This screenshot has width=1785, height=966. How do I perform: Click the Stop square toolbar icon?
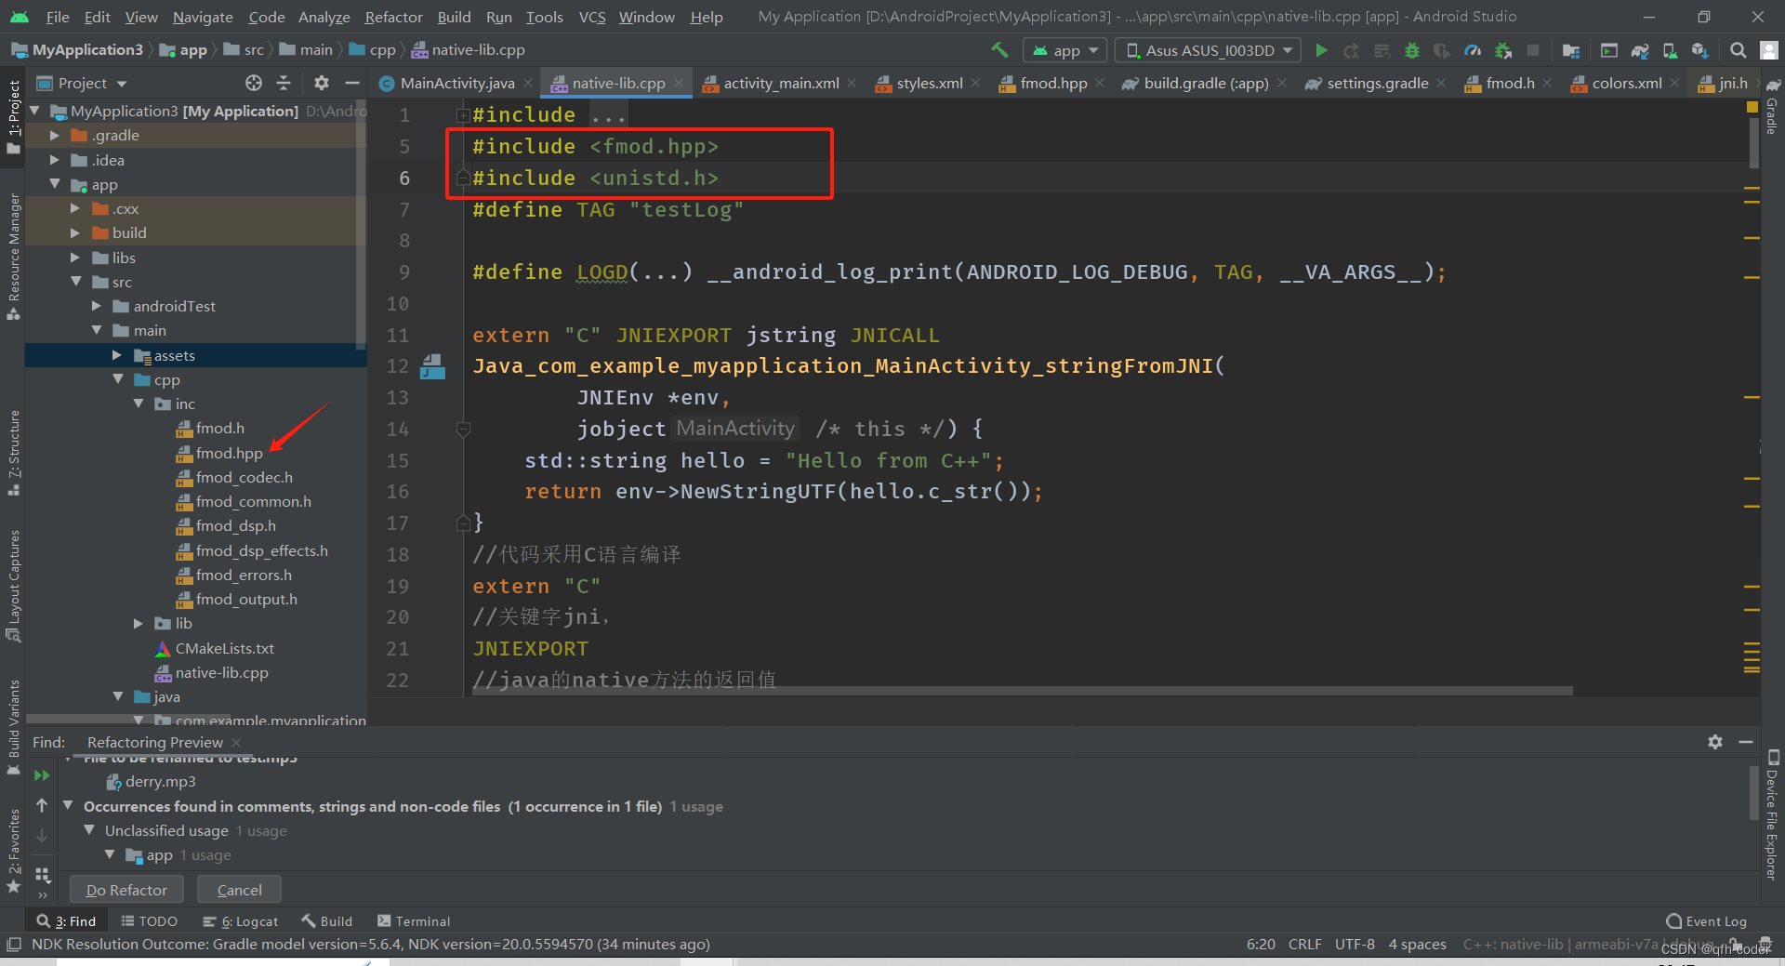pos(1533,50)
